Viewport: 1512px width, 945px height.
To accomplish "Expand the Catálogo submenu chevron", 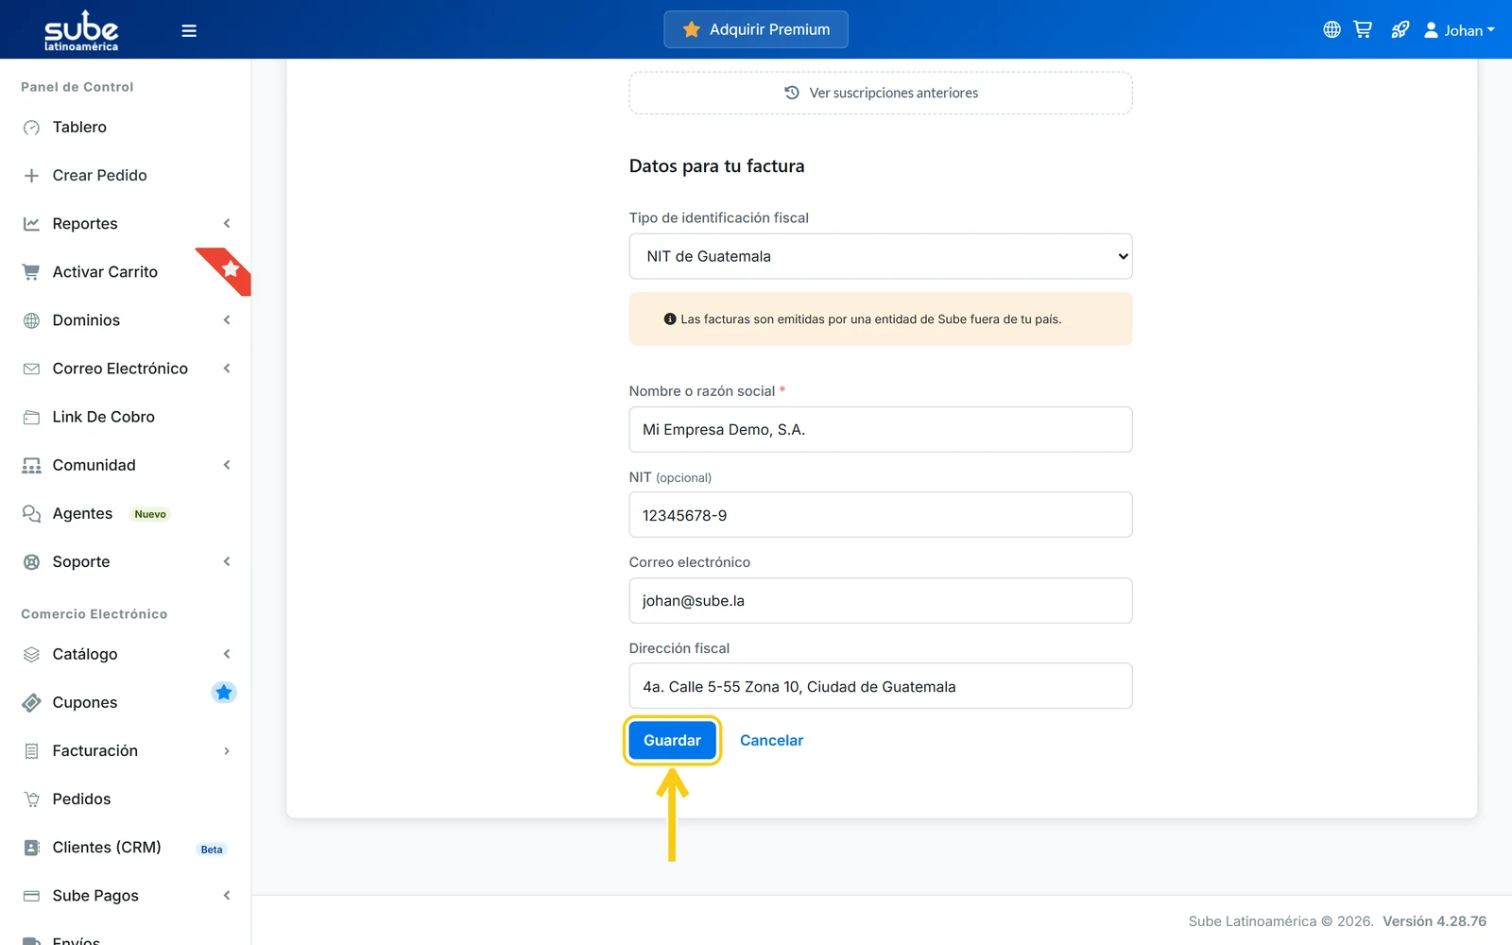I will (227, 654).
